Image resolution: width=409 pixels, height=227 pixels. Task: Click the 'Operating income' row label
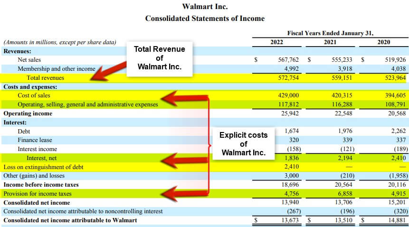click(28, 113)
